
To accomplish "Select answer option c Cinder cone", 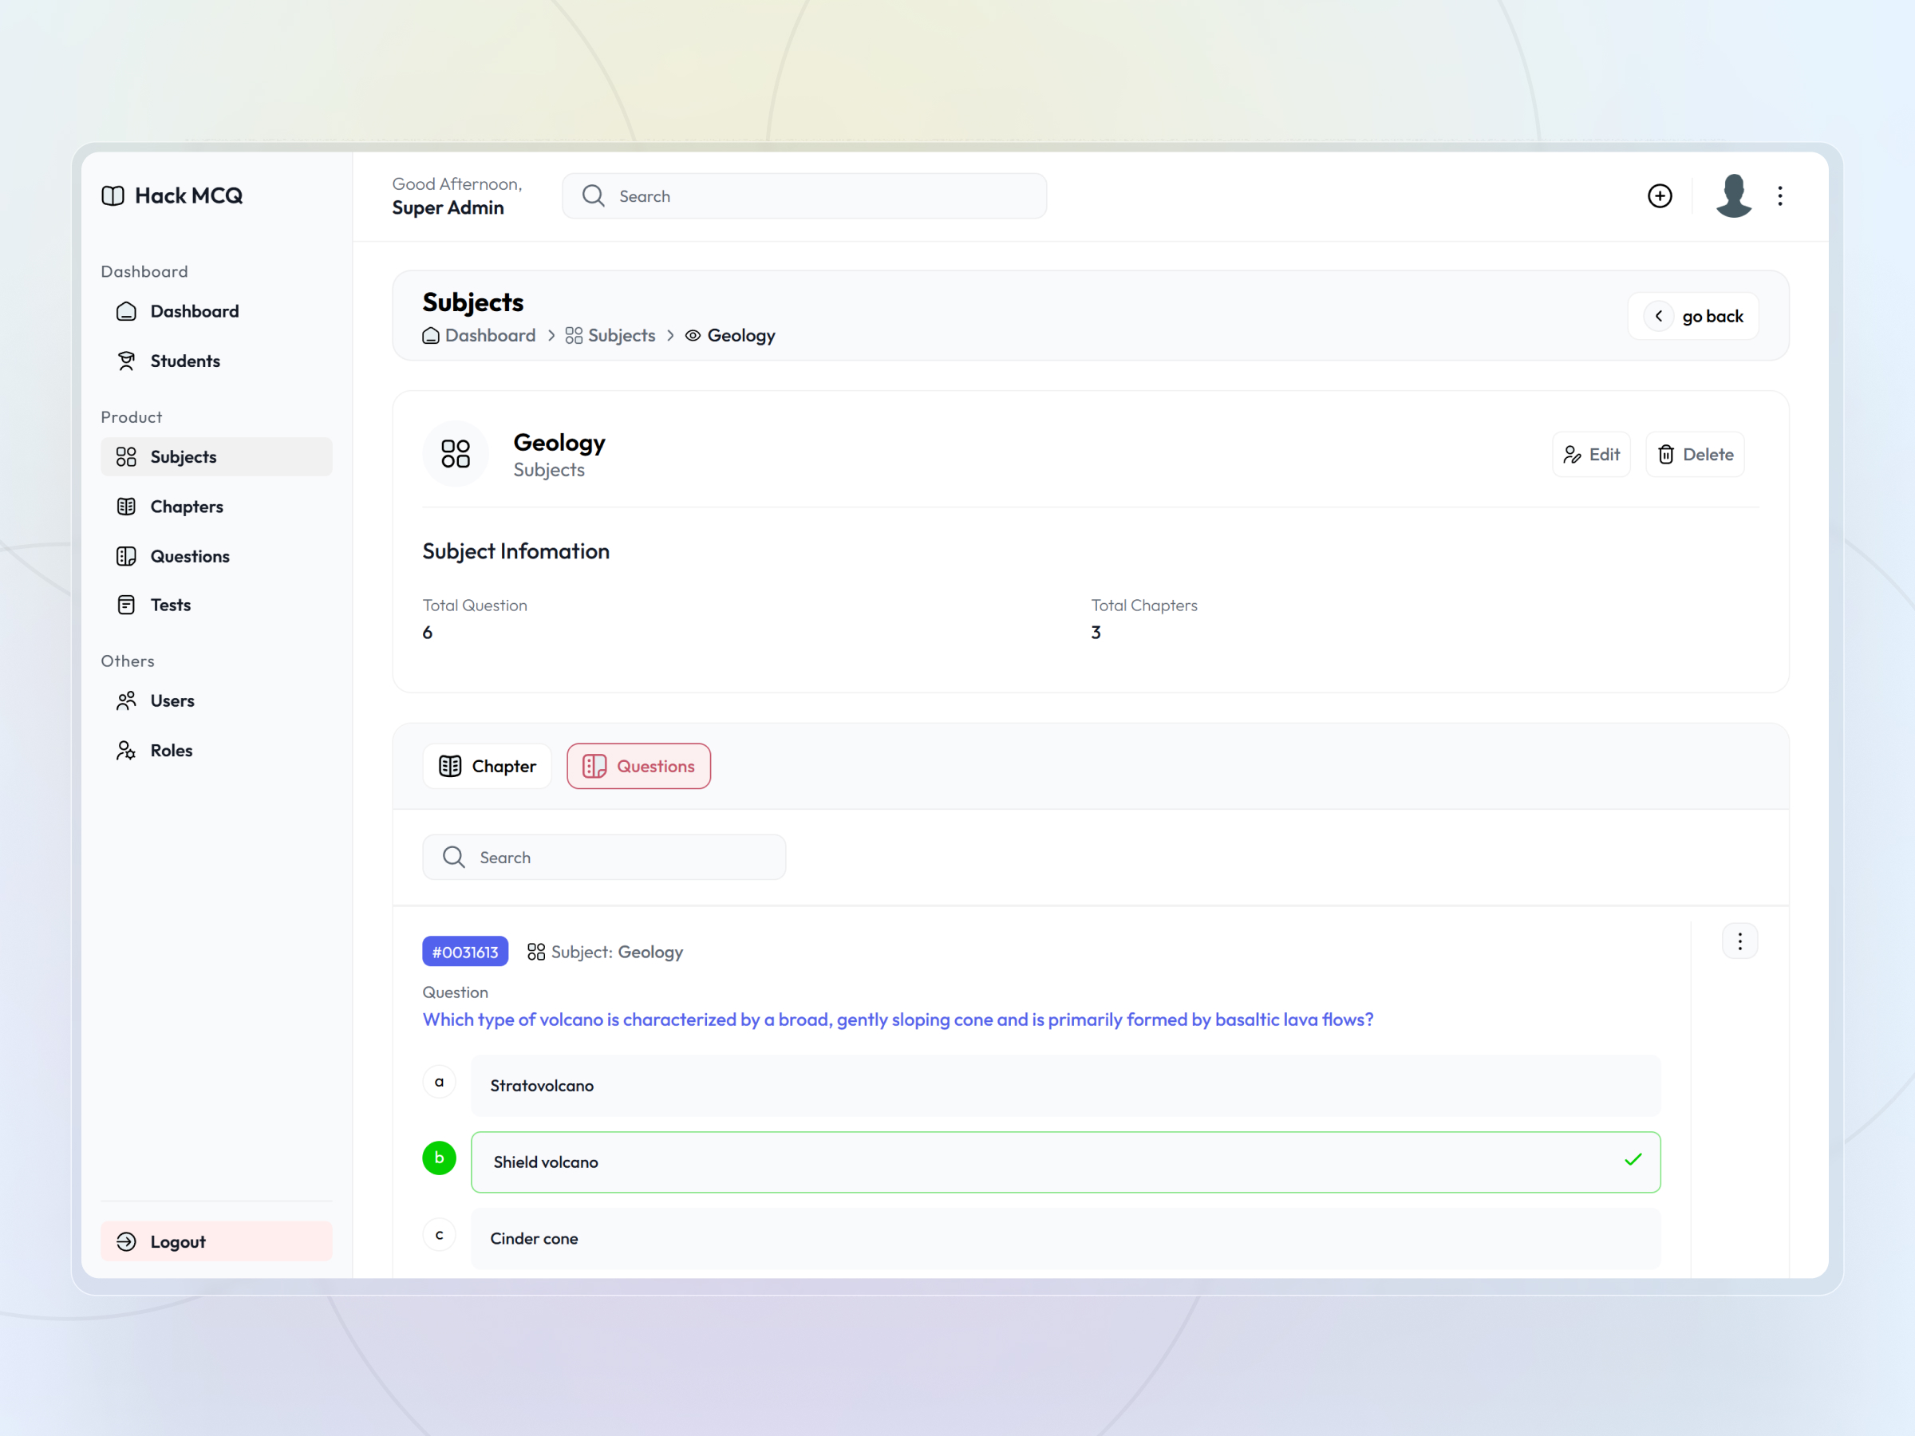I will click(1065, 1238).
